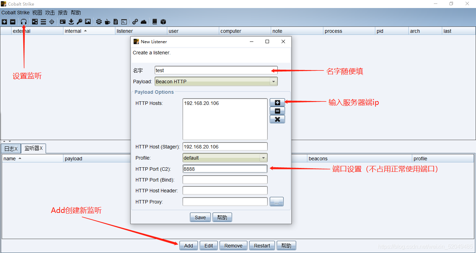Click Add to create a listener
The image size is (476, 253).
point(189,246)
